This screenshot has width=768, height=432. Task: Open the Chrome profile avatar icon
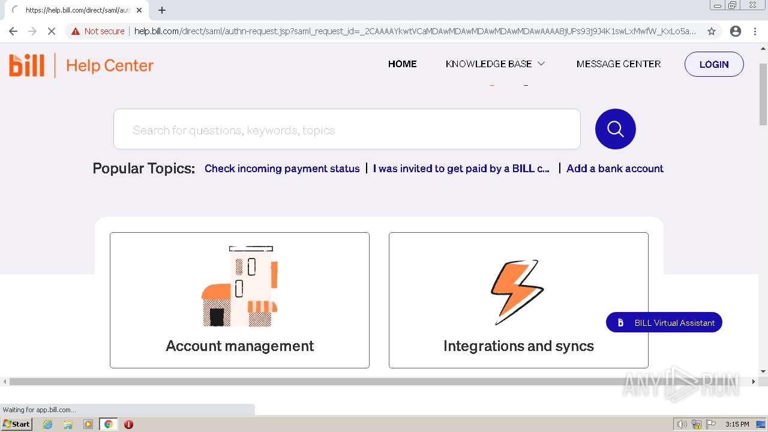point(736,31)
